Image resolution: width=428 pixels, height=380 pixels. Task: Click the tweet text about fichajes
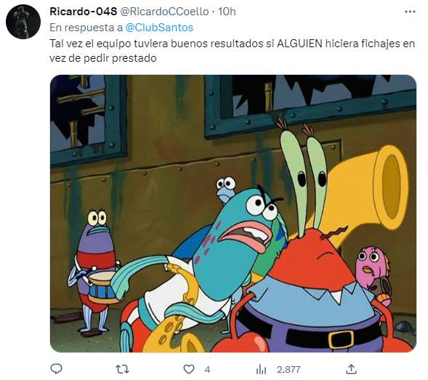[232, 51]
